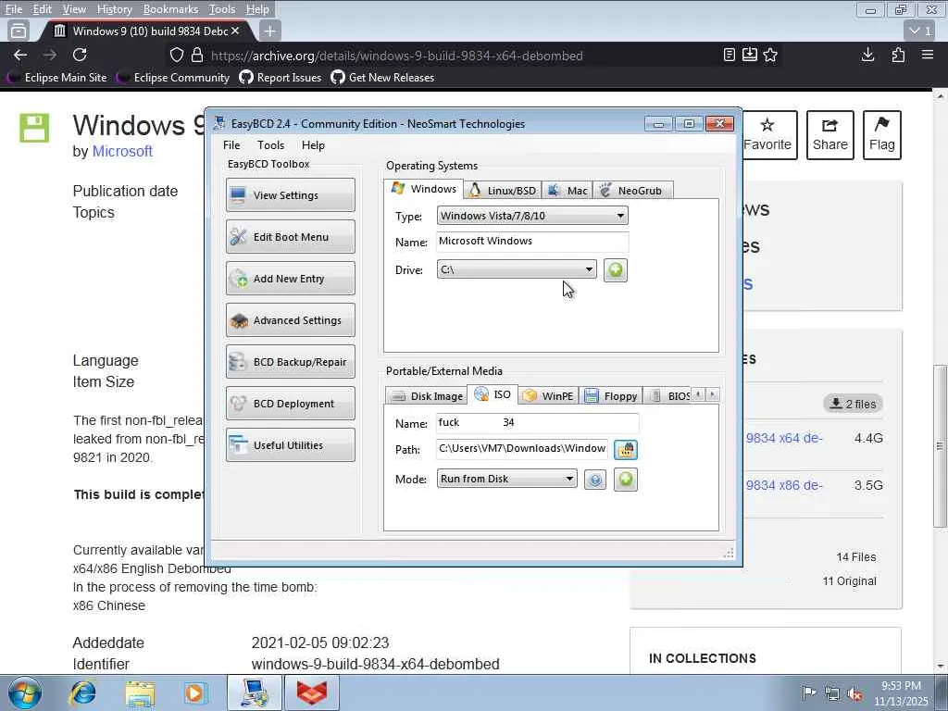Click the ISO entry Name field

[x=537, y=422]
